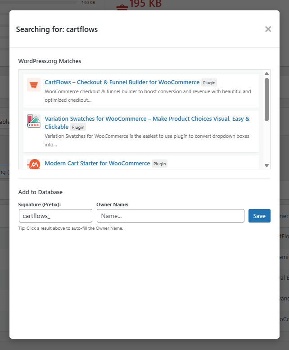
Task: Click the 'Signature (Prefix):' label
Action: (x=40, y=205)
